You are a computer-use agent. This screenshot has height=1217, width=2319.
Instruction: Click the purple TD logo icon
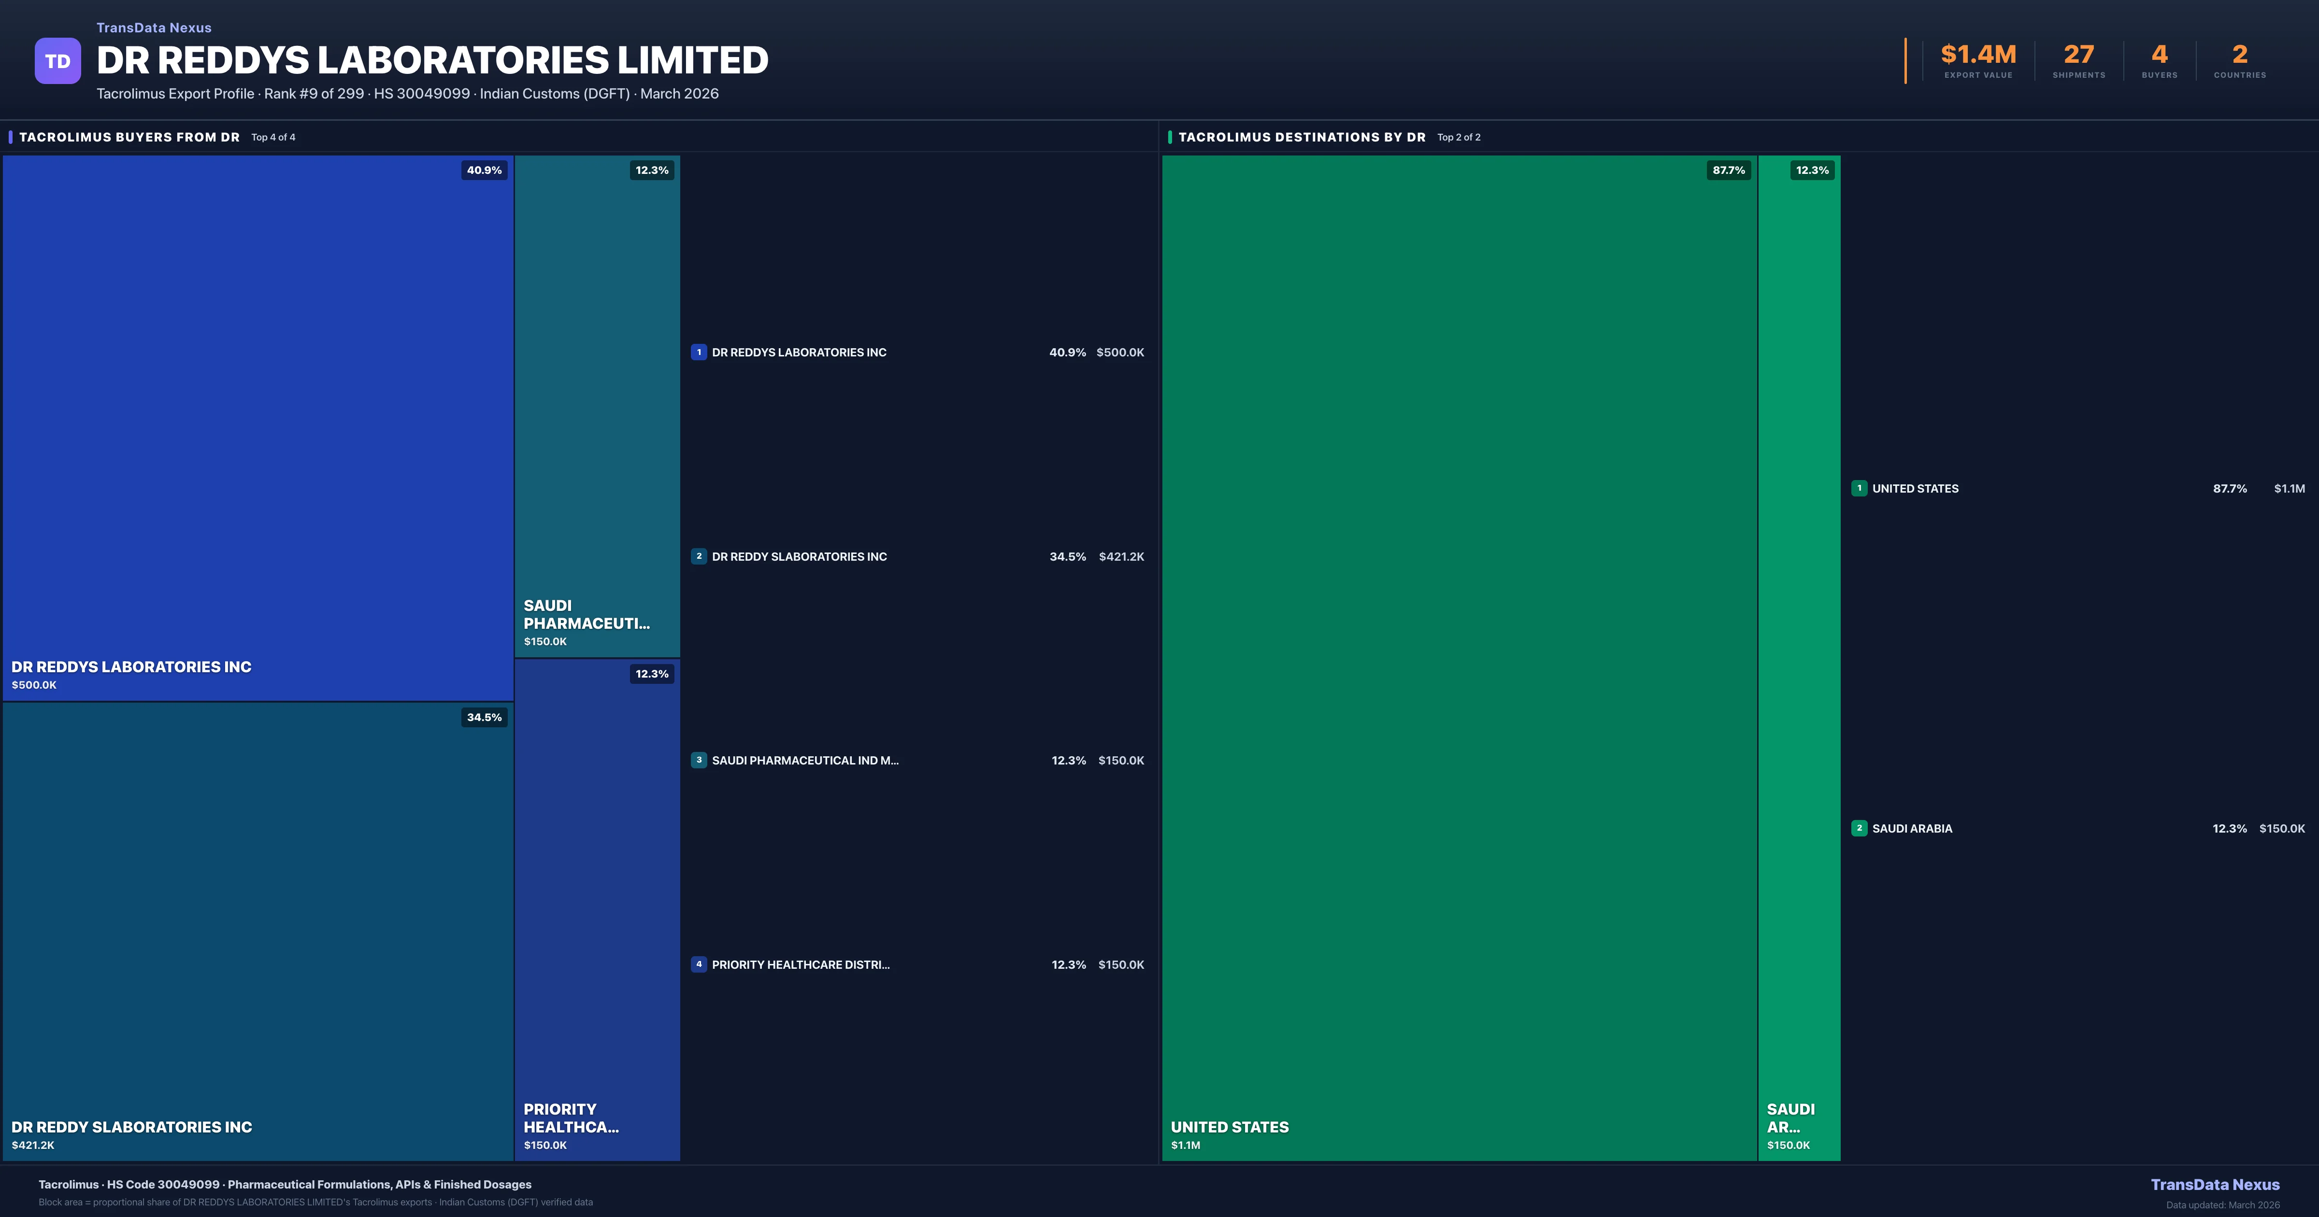tap(57, 61)
